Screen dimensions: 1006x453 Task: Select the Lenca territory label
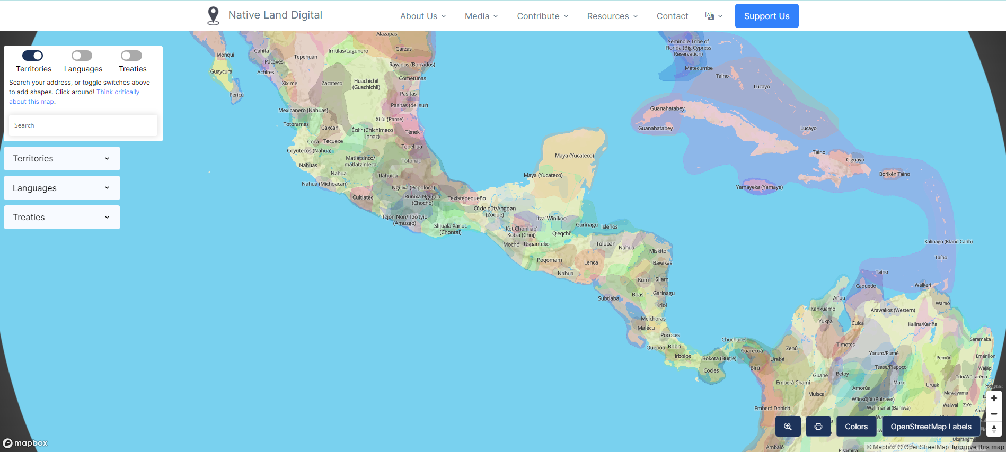tap(591, 262)
